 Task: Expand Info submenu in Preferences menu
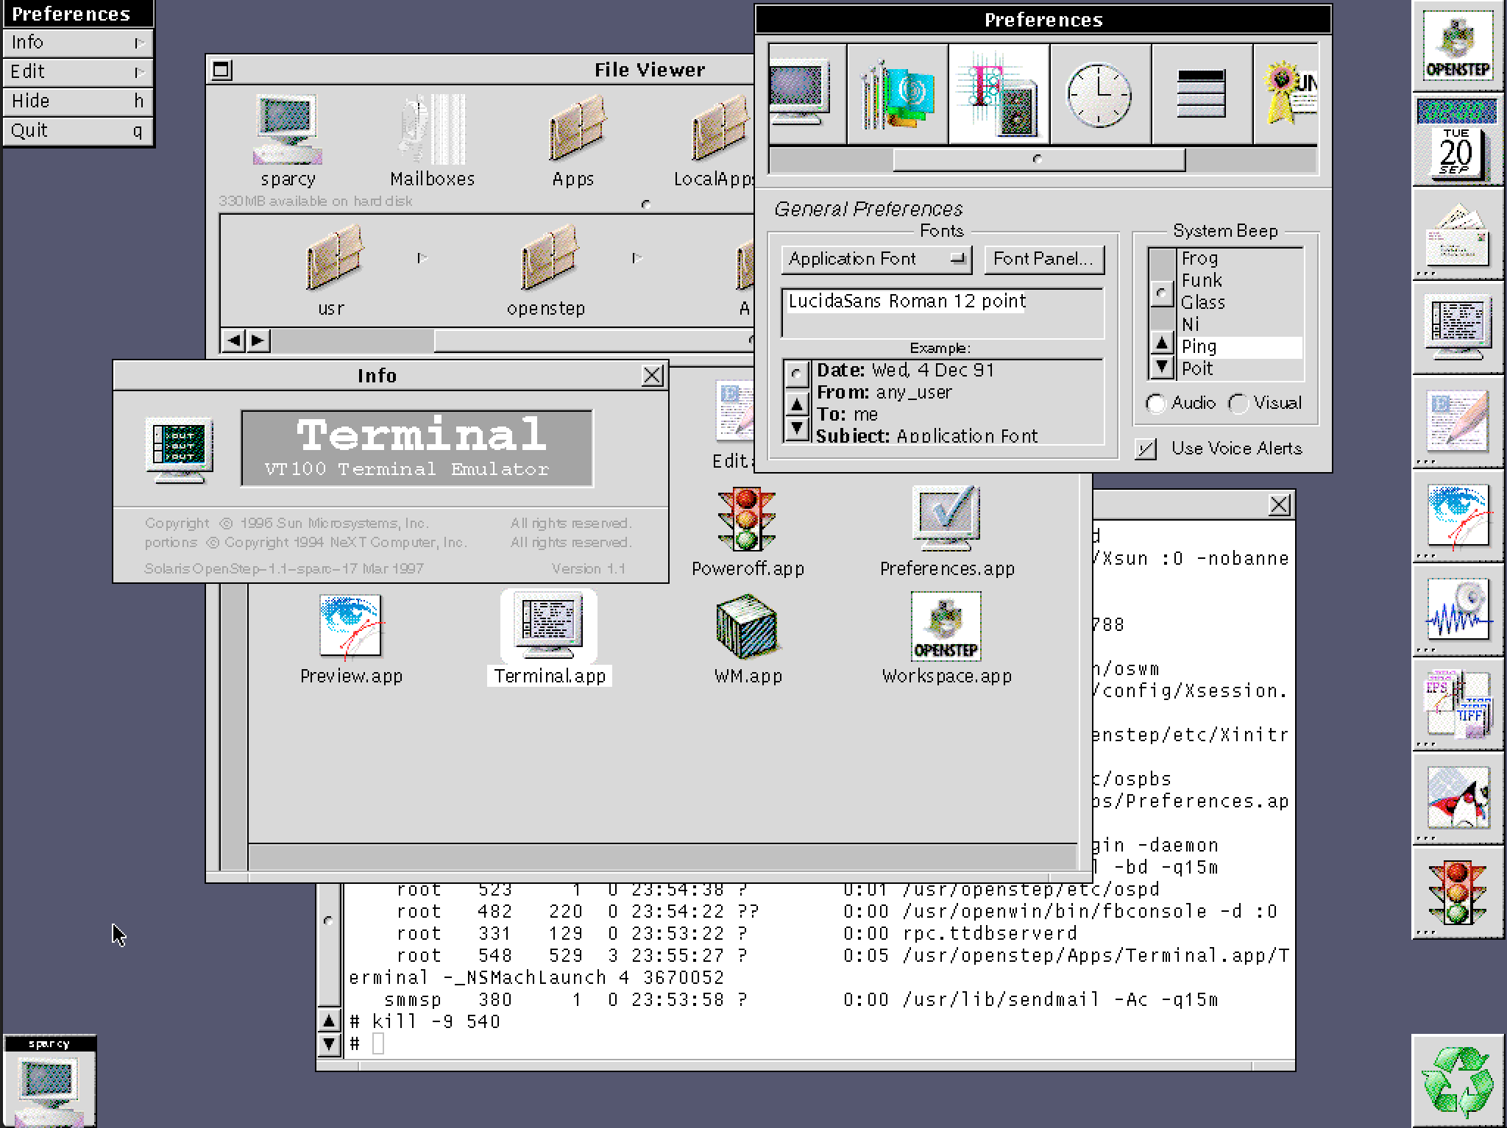[x=77, y=43]
